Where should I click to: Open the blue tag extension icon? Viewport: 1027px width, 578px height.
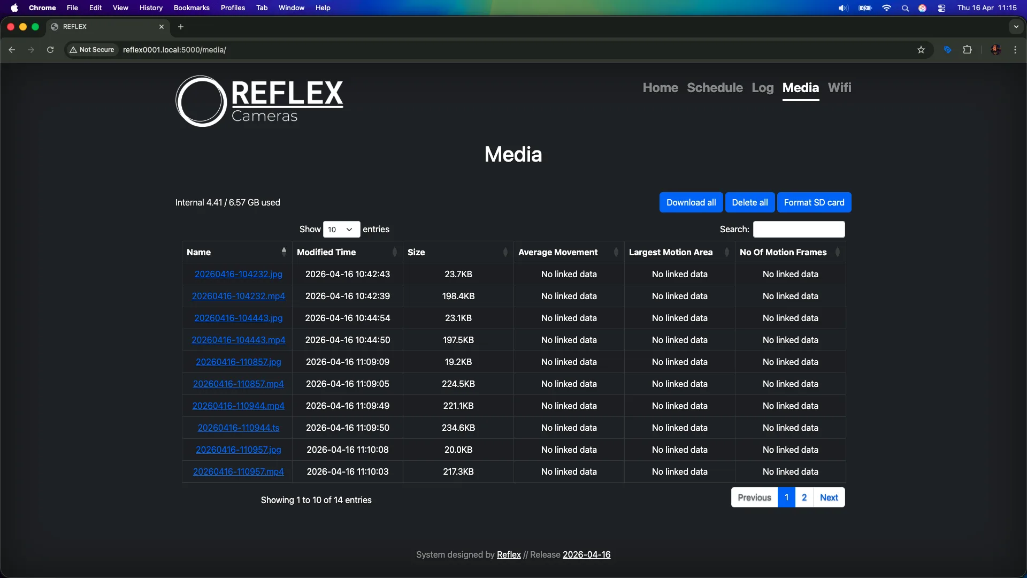point(948,50)
